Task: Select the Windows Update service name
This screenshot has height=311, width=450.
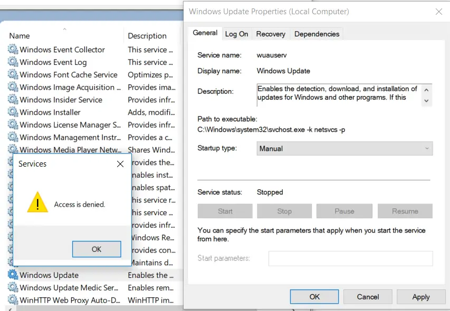Action: 49,275
